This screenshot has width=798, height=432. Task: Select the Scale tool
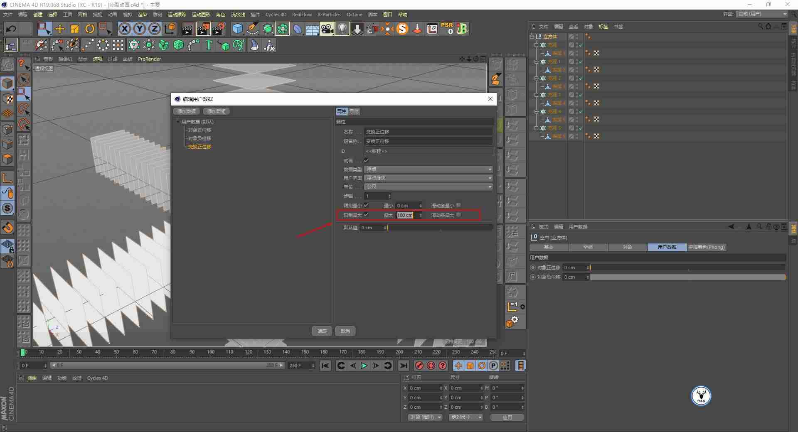pyautogui.click(x=75, y=29)
